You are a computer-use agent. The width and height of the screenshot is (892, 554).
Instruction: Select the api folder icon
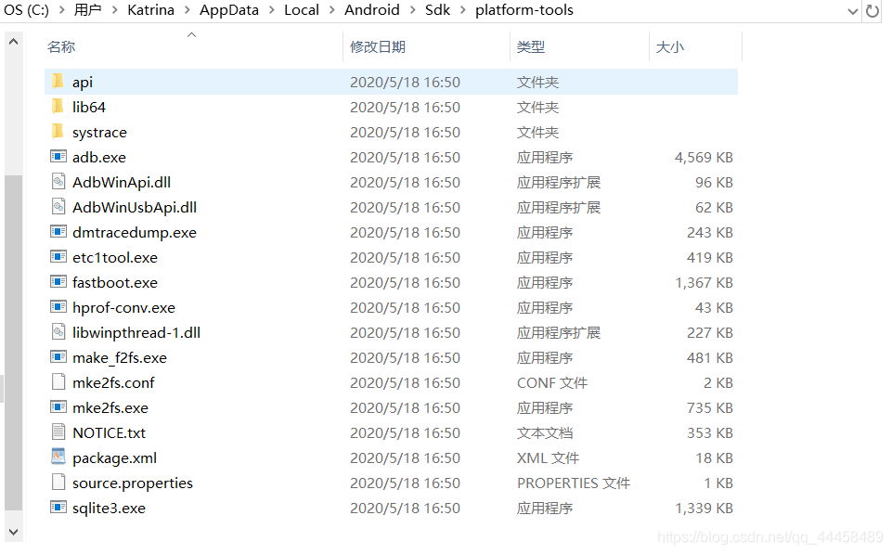pyautogui.click(x=58, y=82)
